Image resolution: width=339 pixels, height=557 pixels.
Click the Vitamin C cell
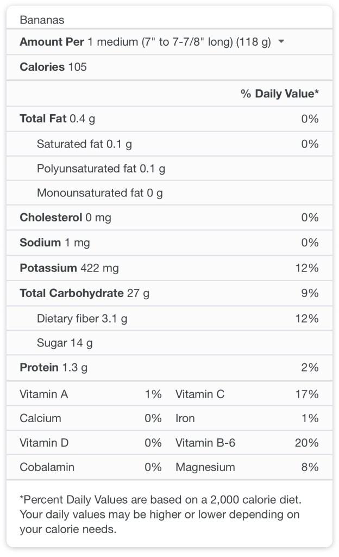[200, 394]
